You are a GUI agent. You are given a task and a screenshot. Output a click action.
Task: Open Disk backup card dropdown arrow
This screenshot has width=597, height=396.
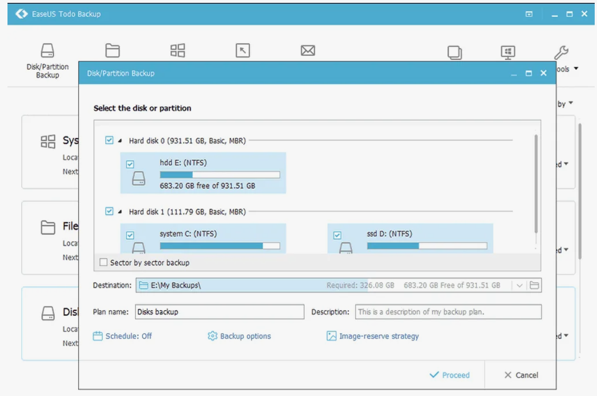coord(566,335)
